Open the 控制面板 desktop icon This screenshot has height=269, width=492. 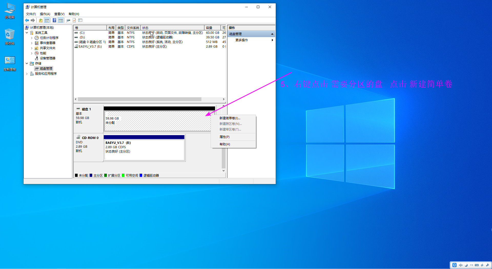10,63
